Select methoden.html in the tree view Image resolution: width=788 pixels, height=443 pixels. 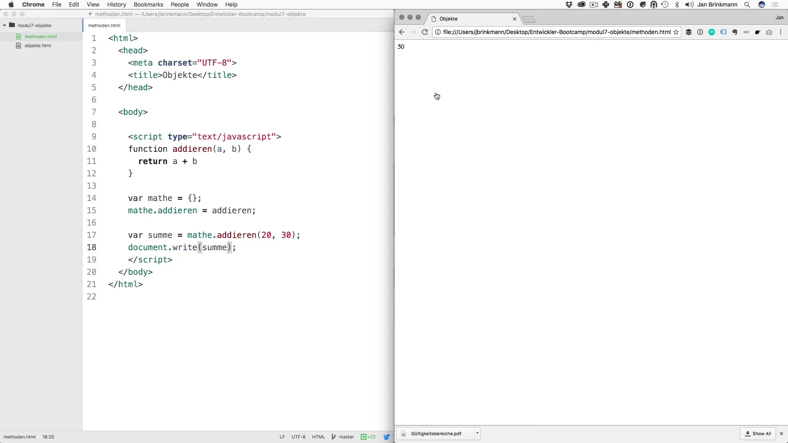(x=41, y=37)
